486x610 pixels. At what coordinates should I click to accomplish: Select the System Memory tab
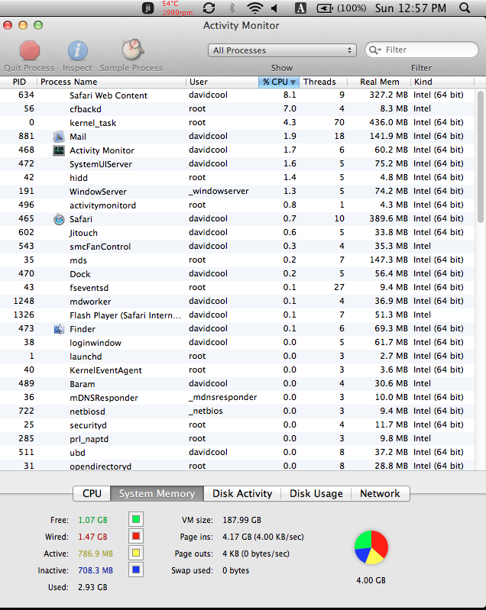coord(157,493)
